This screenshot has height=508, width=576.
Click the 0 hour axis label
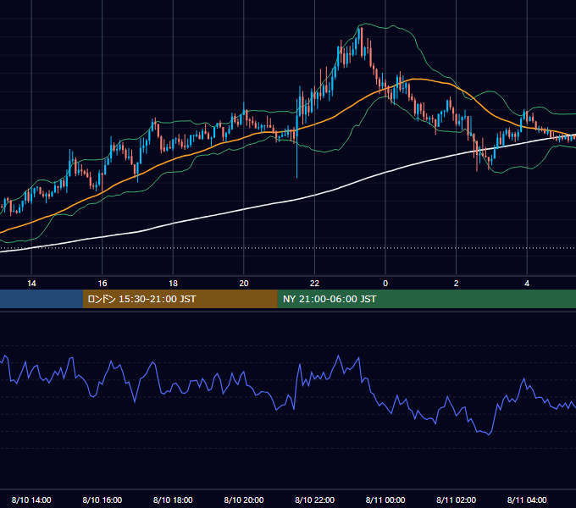click(385, 284)
